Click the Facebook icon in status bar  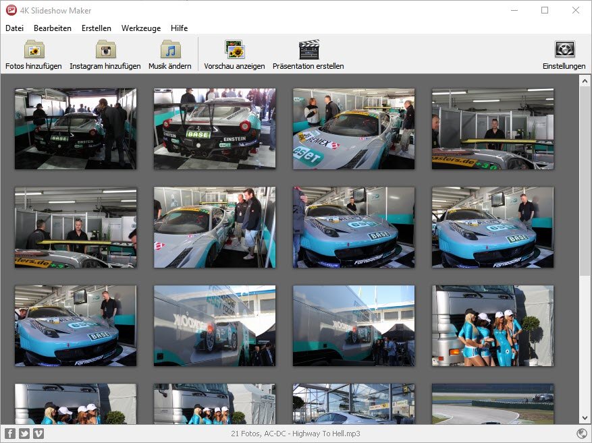coord(10,434)
